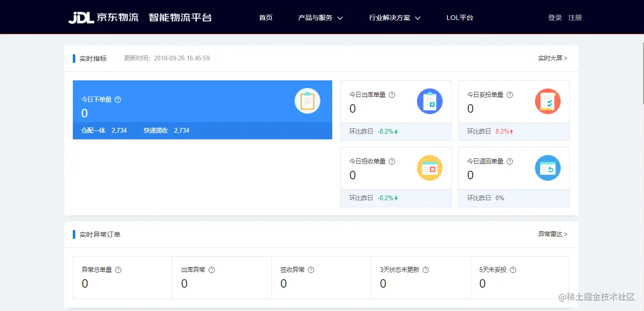Click the 注册 link
Screen dimensions: 644x311
575,18
